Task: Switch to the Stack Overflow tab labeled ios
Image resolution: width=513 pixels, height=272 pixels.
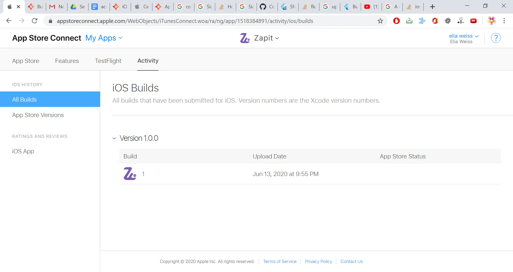Action: [413, 7]
